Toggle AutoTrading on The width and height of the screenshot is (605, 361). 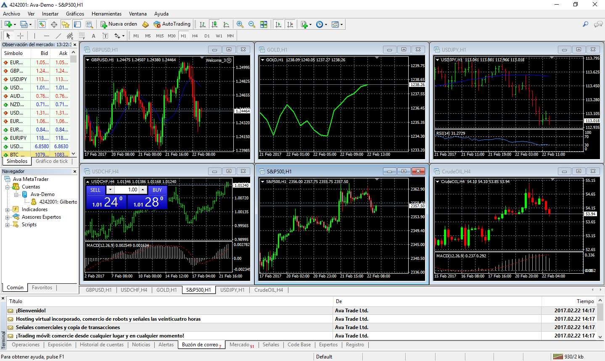(x=172, y=24)
